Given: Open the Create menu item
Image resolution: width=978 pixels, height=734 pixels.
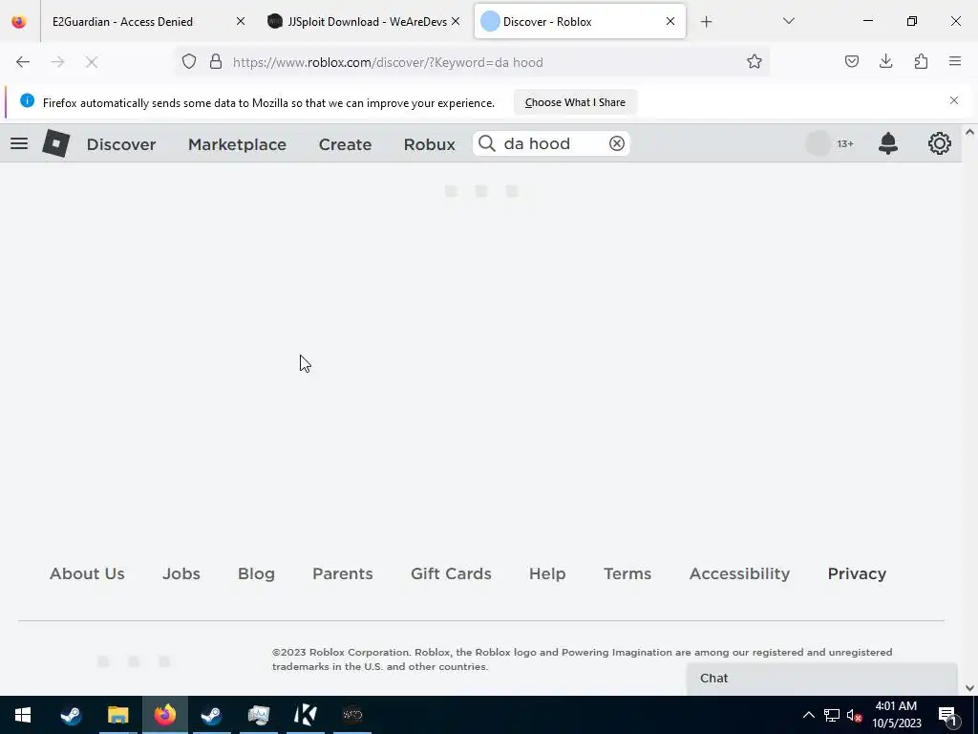Looking at the screenshot, I should (x=345, y=144).
